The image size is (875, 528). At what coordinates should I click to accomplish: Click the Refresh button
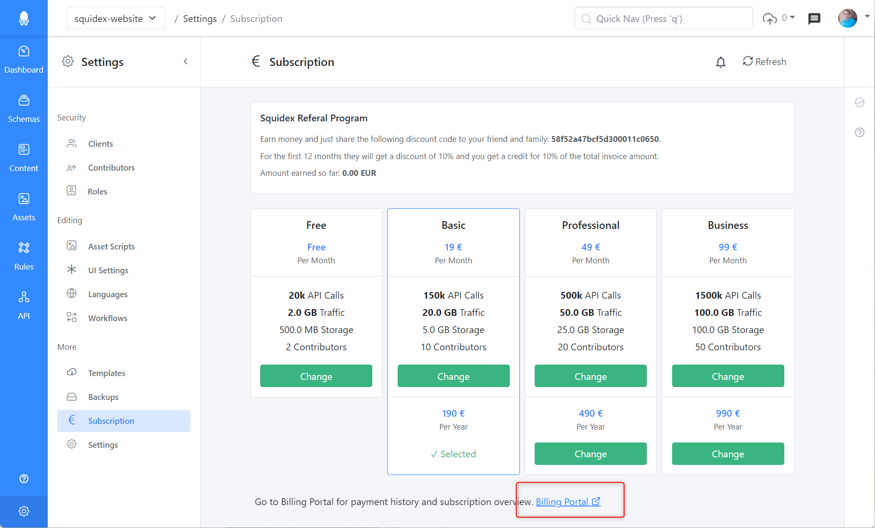765,62
